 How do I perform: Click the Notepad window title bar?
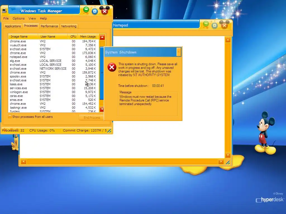(x=156, y=25)
